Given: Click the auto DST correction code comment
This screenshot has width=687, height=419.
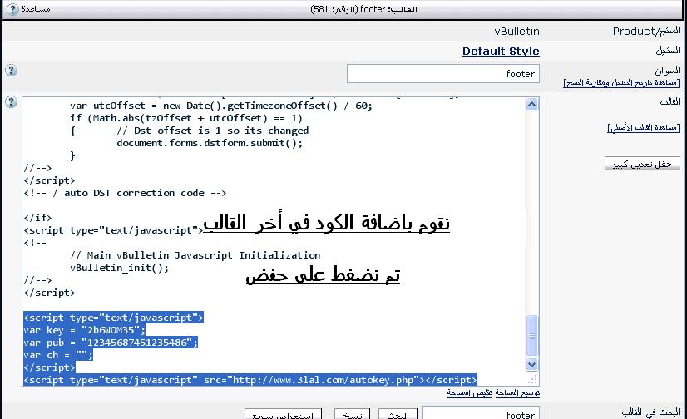Looking at the screenshot, I should pos(125,193).
